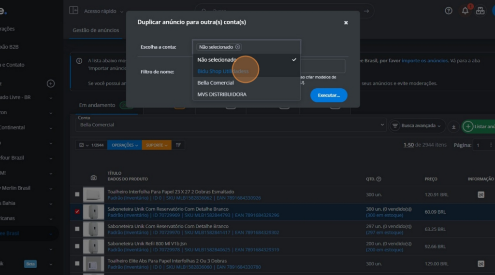Expand the Operações dropdown
This screenshot has width=495, height=275.
124,145
